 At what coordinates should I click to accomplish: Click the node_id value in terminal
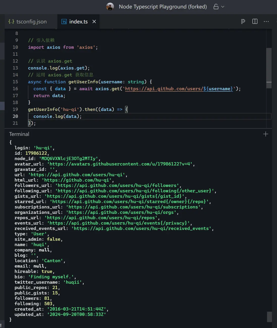[68, 159]
